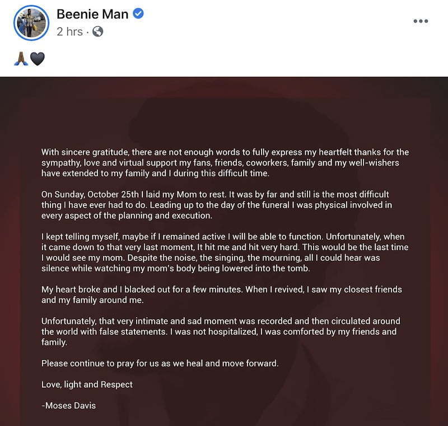Open the Beenie Man page name link
This screenshot has width=448, height=426.
(x=92, y=15)
